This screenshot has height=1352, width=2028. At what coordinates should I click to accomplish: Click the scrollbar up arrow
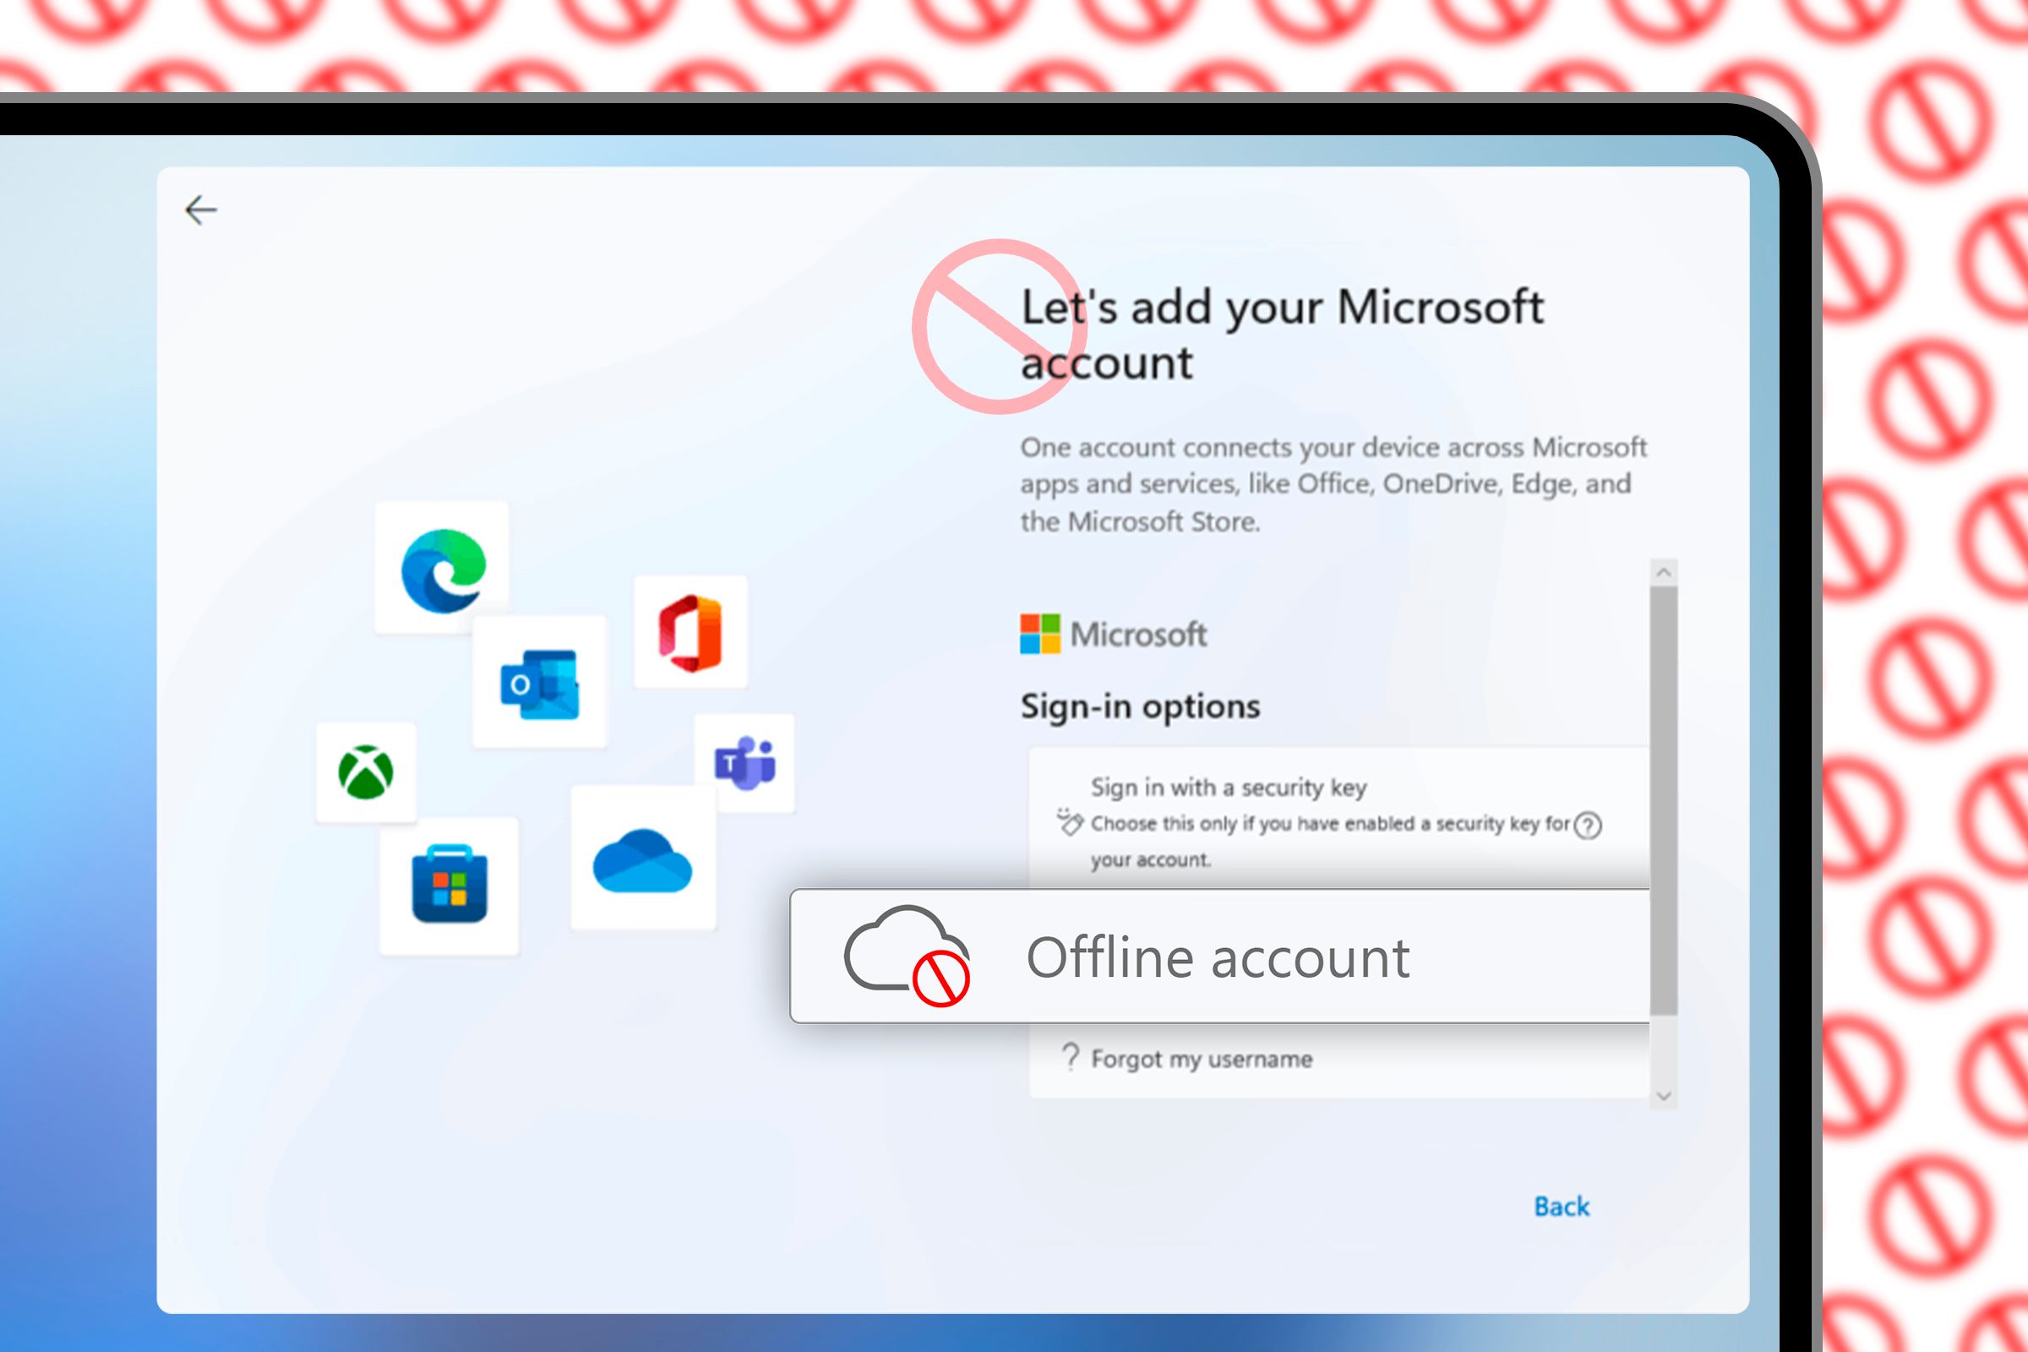1664,573
